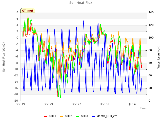Click the GT_met annotation label

click(x=28, y=11)
